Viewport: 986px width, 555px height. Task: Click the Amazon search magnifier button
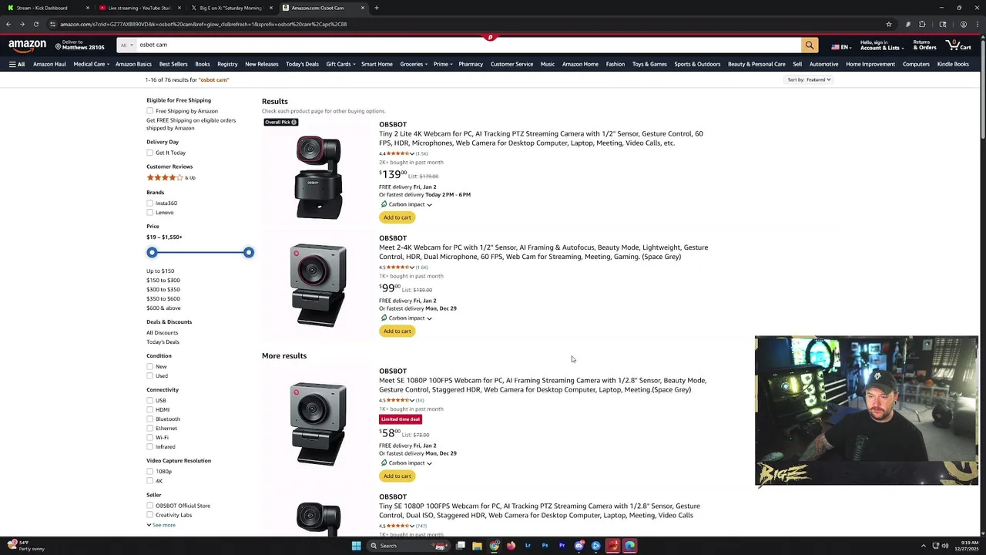coord(809,45)
